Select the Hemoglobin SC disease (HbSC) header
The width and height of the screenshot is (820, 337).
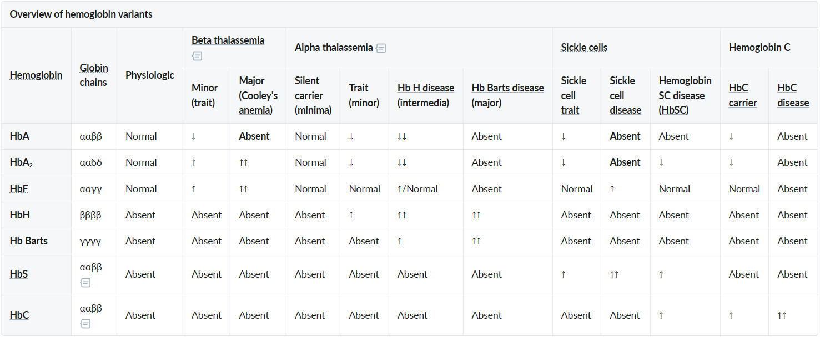685,95
